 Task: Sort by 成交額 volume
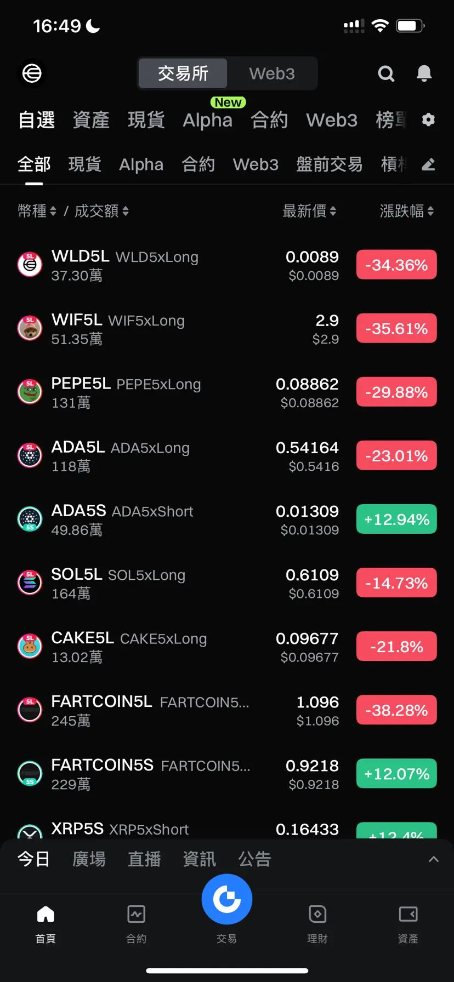point(101,211)
